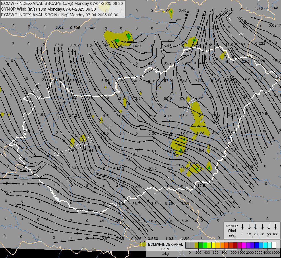Click the 8.02 value on the map
This screenshot has height=258, width=281.
[59, 28]
